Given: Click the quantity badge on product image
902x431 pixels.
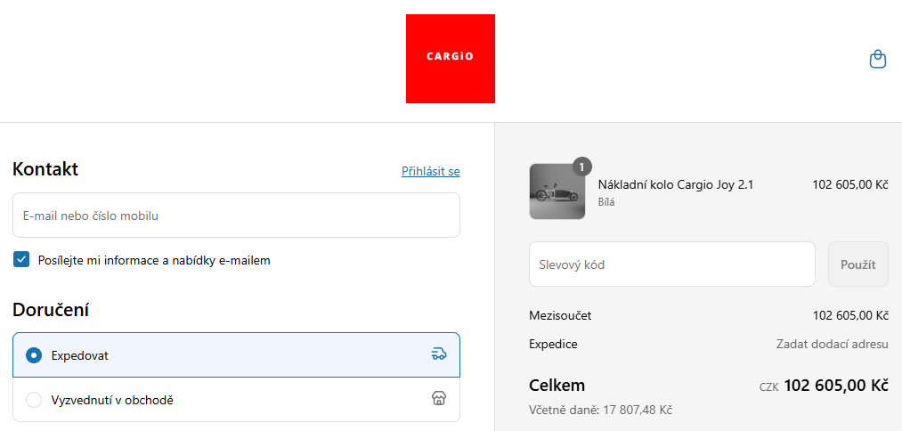Looking at the screenshot, I should click(x=581, y=167).
